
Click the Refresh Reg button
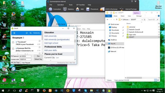[38, 59]
